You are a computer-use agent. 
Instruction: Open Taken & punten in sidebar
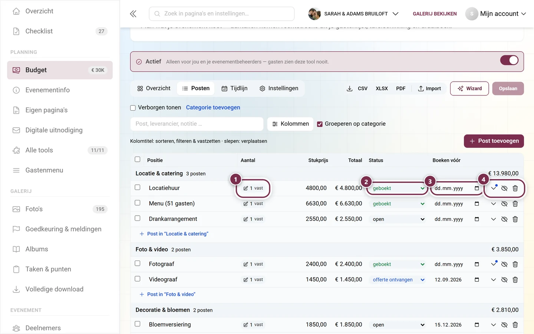60,269
